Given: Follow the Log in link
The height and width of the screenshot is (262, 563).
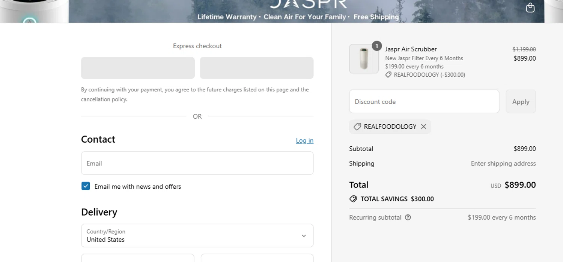Looking at the screenshot, I should pyautogui.click(x=304, y=140).
